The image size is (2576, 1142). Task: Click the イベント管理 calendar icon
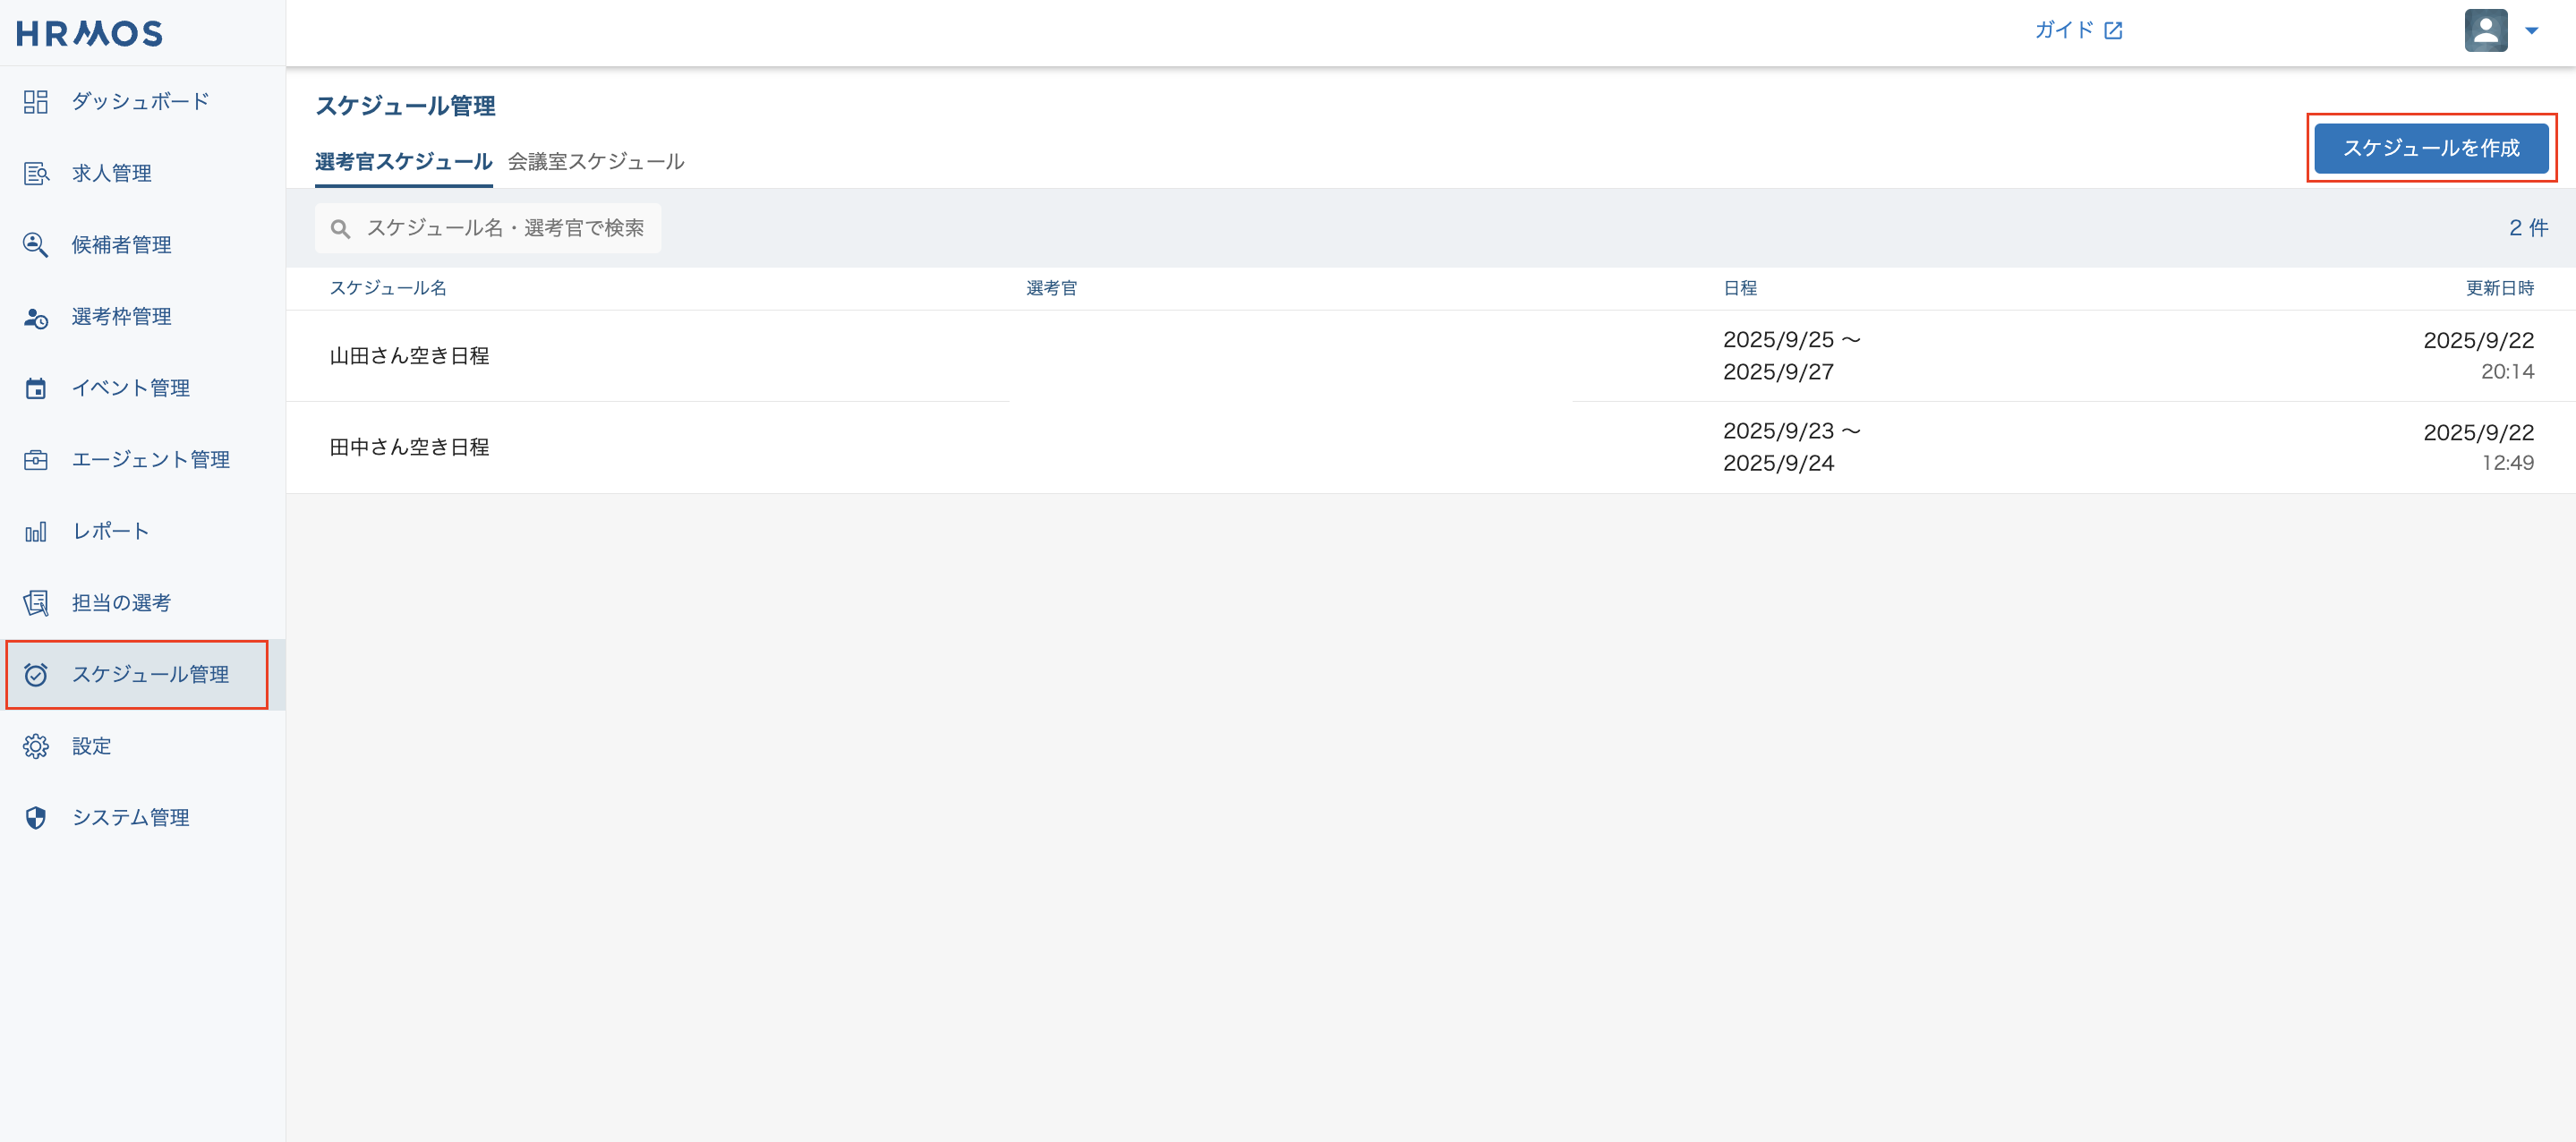[x=36, y=389]
